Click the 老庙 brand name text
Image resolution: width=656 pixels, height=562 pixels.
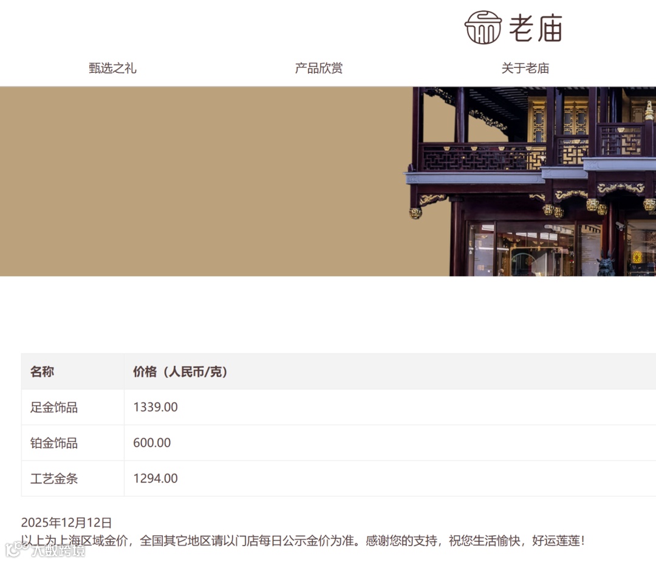pos(535,28)
